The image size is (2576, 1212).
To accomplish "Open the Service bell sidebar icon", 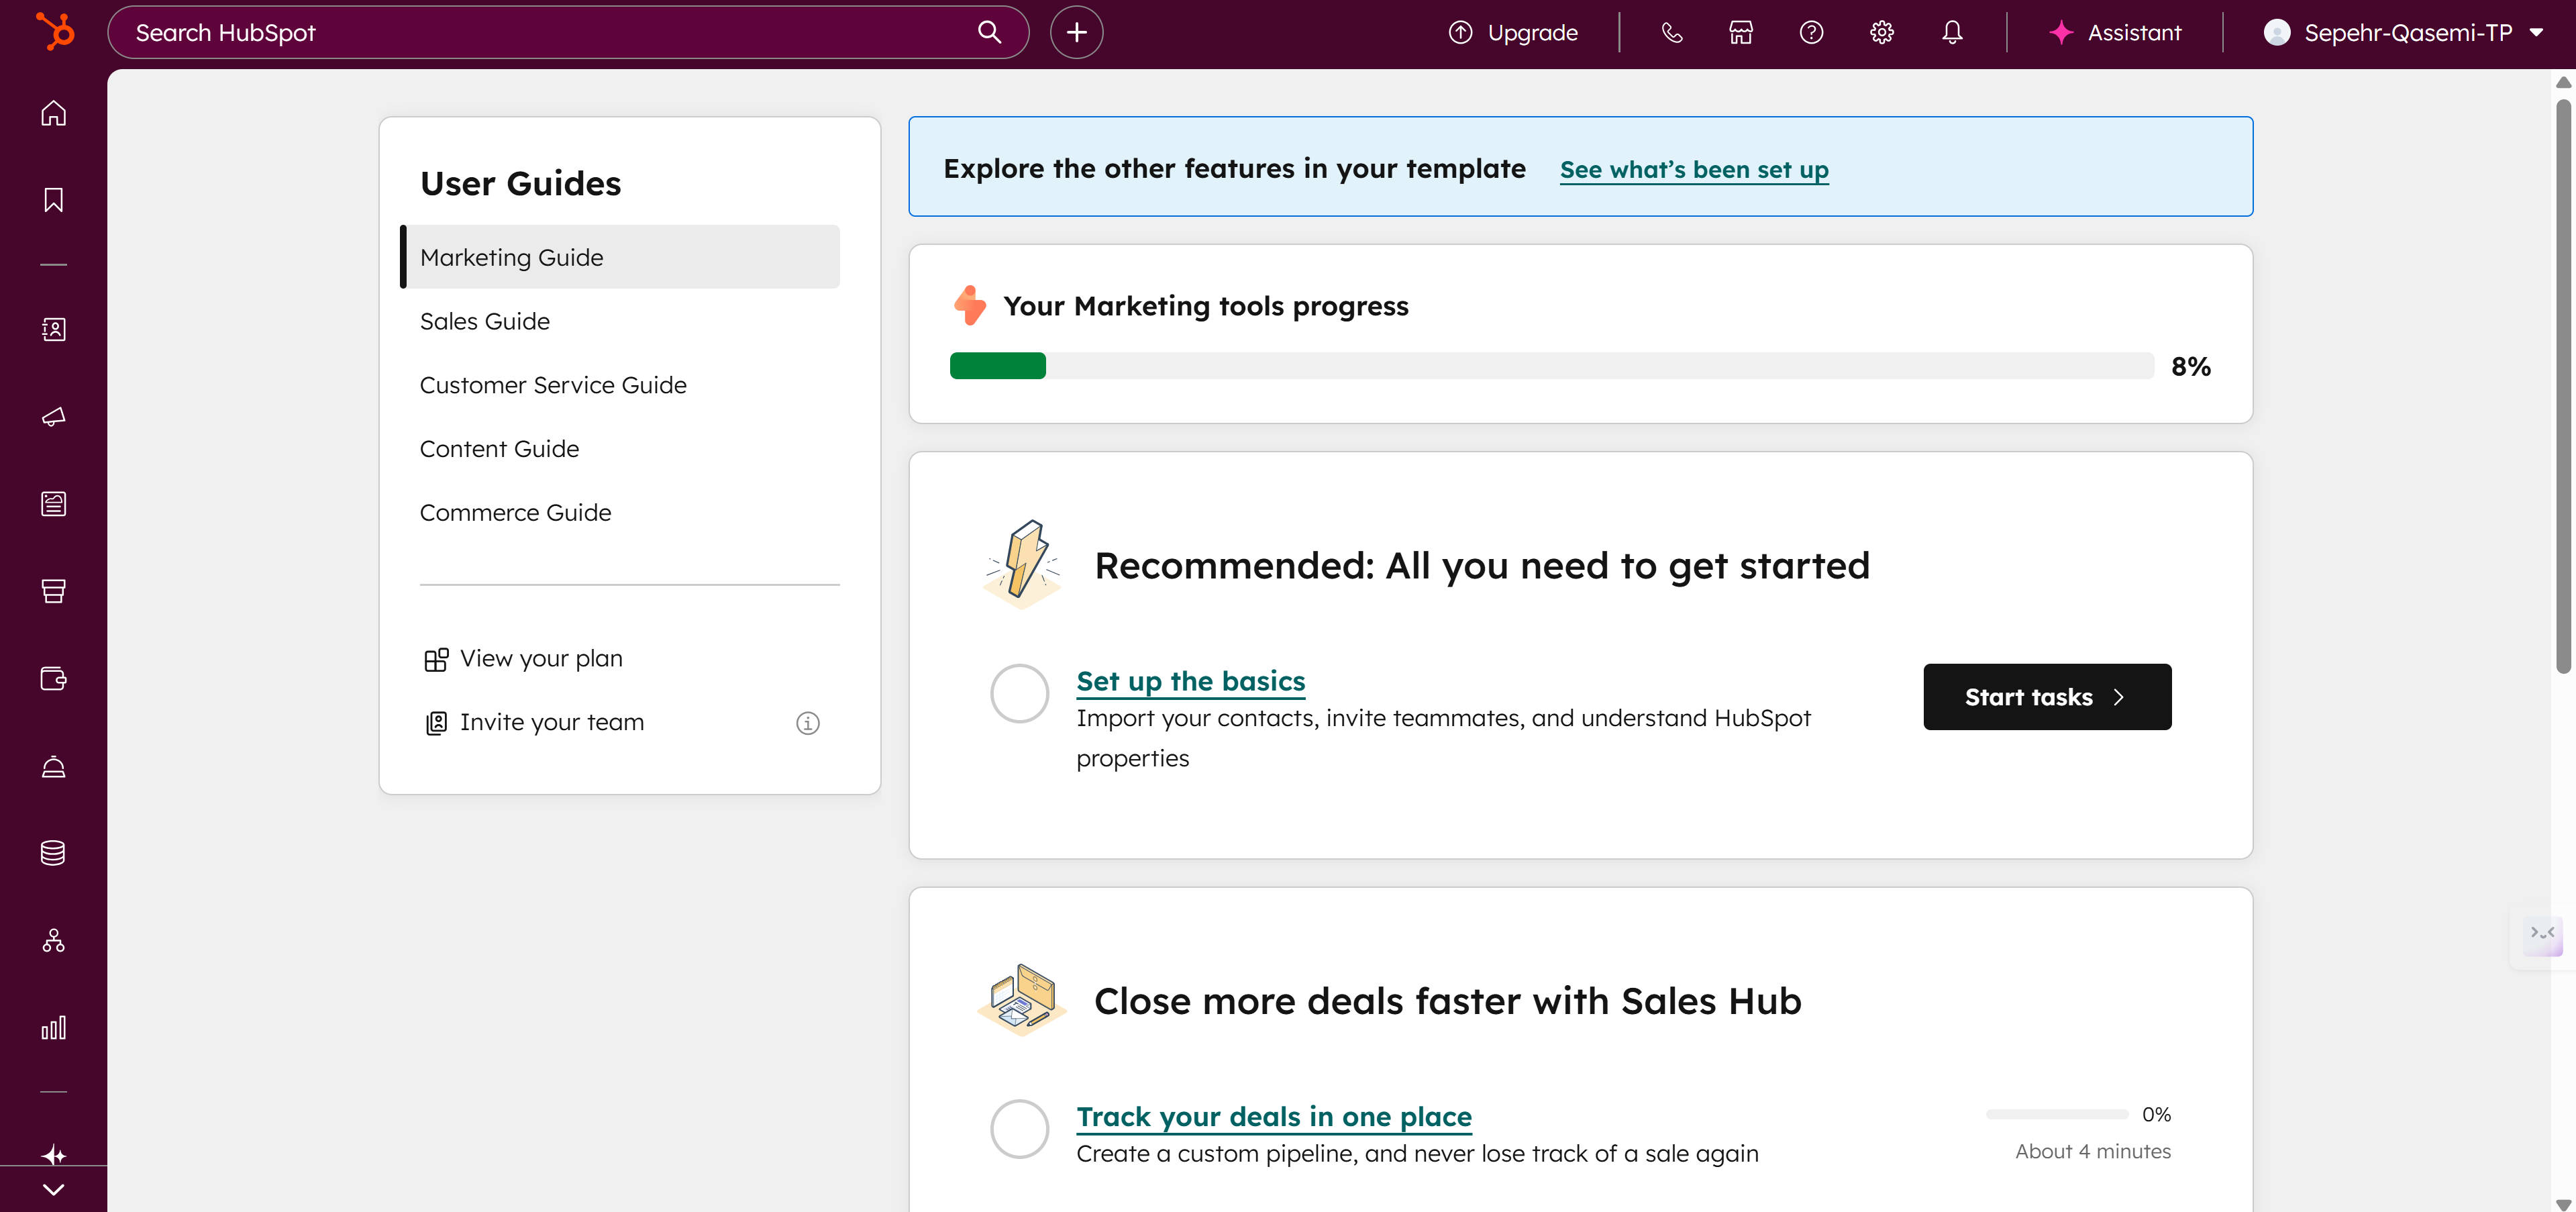I will pyautogui.click(x=53, y=767).
